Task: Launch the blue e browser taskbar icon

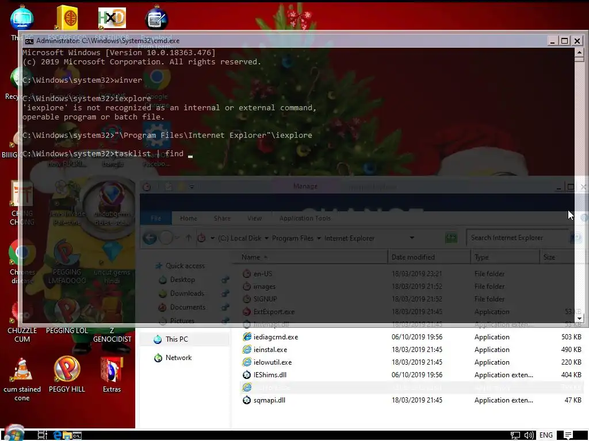Action: point(57,435)
